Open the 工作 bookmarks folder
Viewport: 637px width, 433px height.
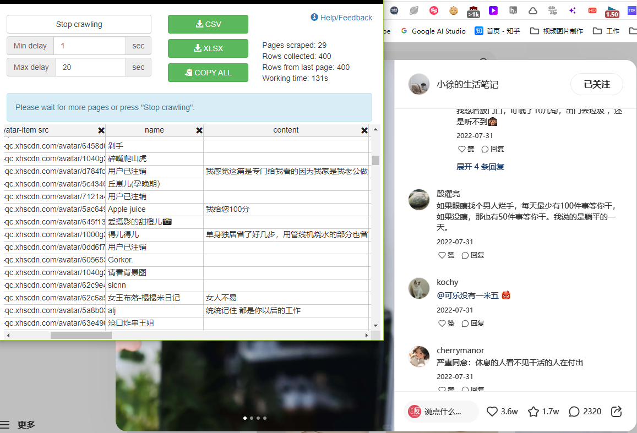(x=606, y=31)
